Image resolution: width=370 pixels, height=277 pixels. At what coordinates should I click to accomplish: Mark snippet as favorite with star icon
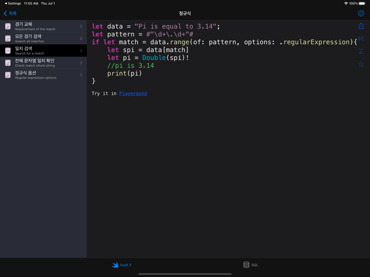tap(361, 64)
